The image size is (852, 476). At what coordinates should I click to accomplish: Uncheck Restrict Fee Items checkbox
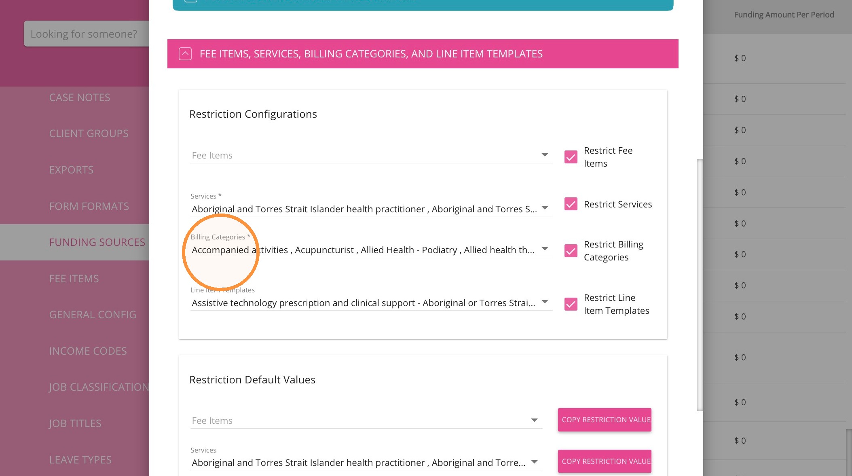[x=571, y=157]
